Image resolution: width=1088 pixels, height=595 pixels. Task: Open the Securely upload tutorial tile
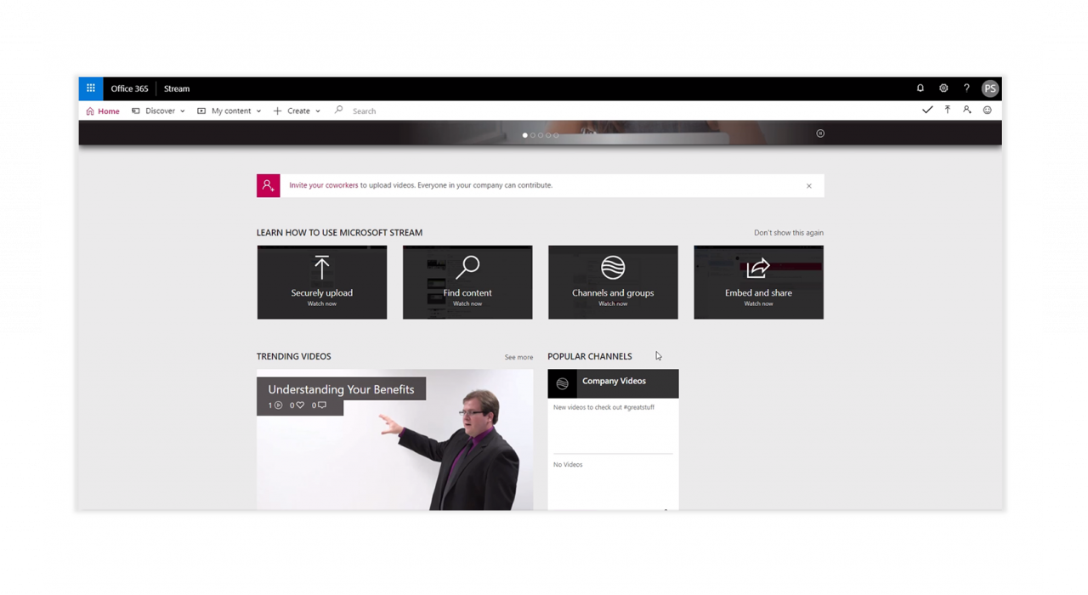(322, 282)
